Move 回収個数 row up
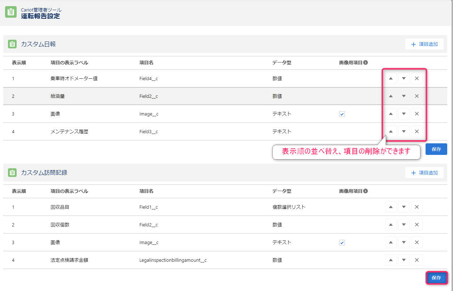This screenshot has width=453, height=291. coord(390,225)
